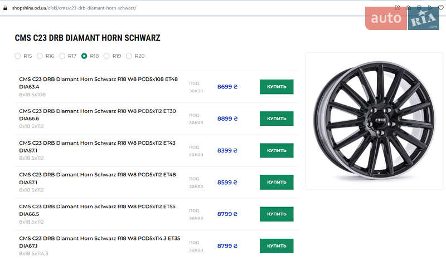Buy the PCD5x108 ET48 DIA63.4 wheel

(277, 87)
